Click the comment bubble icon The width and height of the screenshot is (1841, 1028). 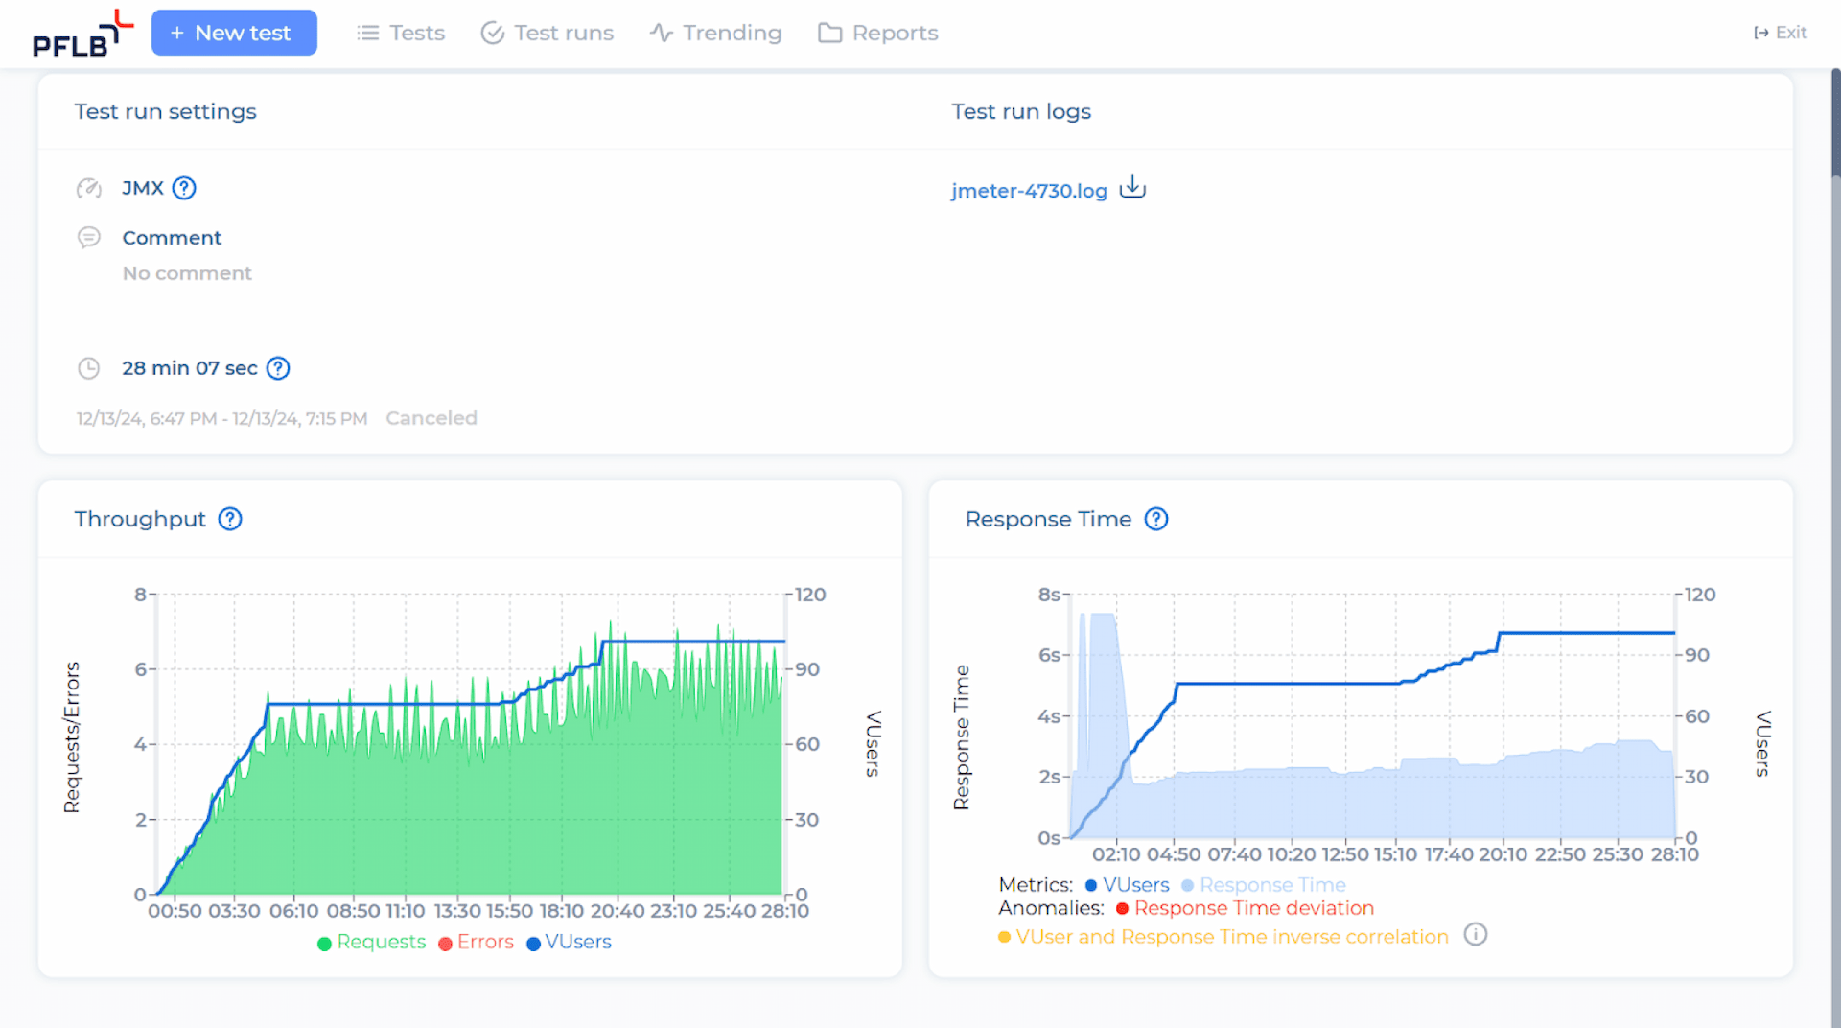pos(89,237)
